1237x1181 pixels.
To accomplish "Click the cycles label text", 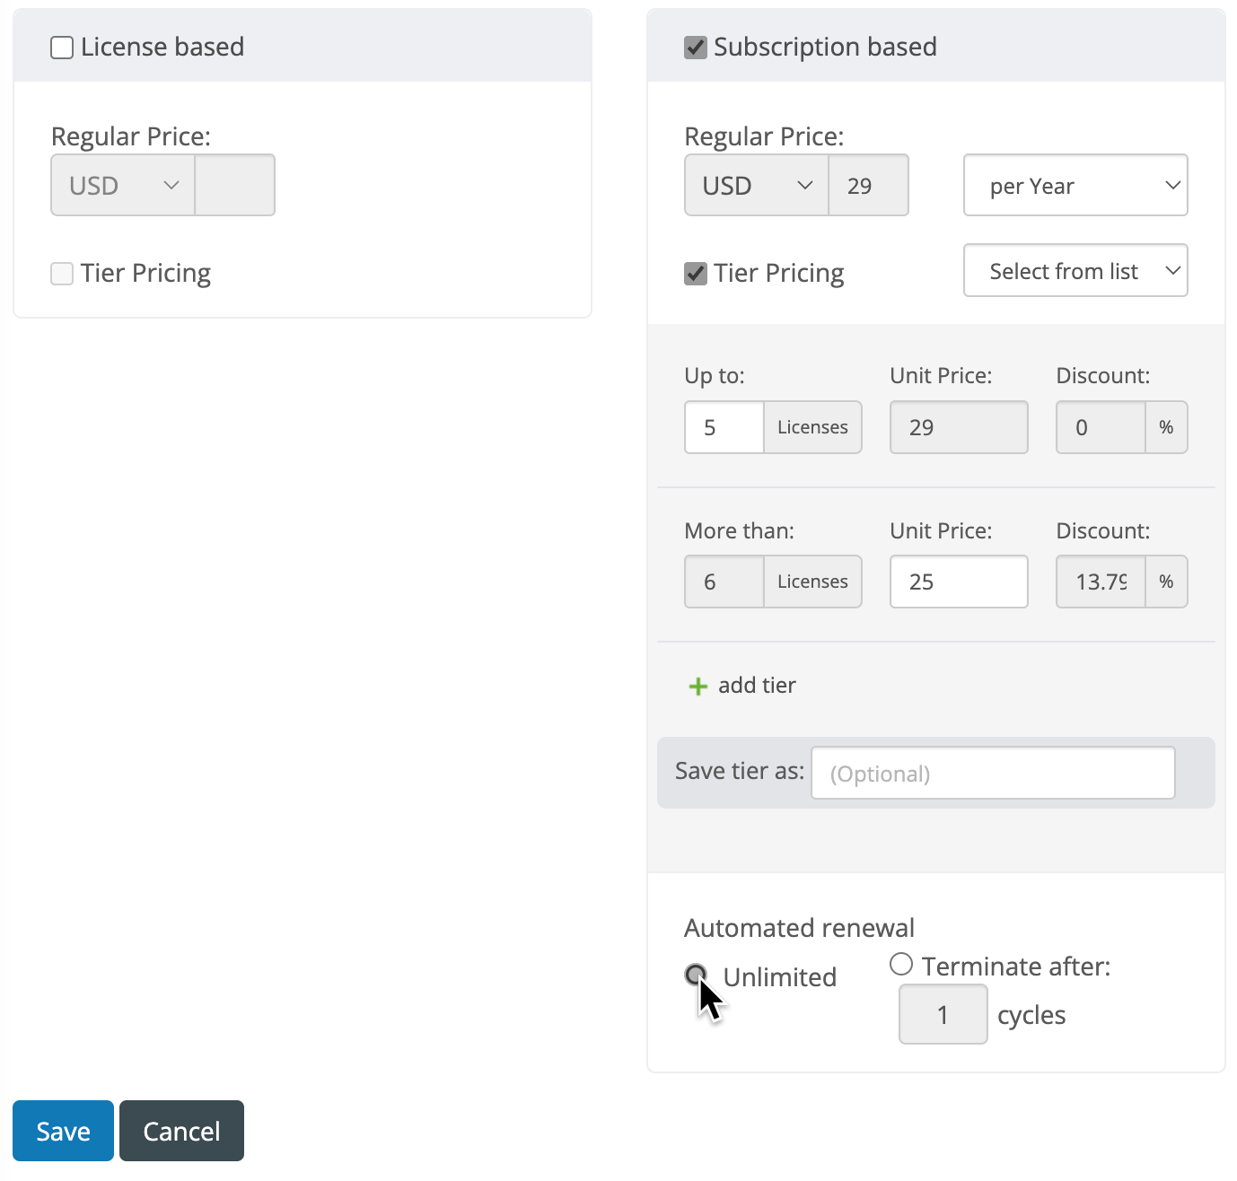I will [x=1031, y=1016].
